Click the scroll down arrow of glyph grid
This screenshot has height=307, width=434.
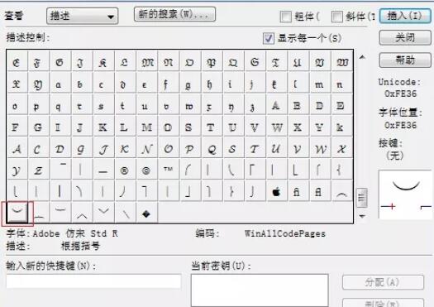pos(362,216)
